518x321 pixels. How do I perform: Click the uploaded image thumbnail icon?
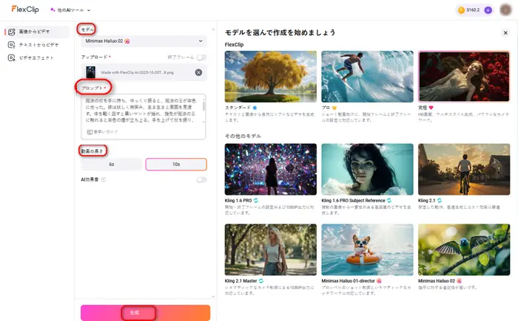click(90, 72)
